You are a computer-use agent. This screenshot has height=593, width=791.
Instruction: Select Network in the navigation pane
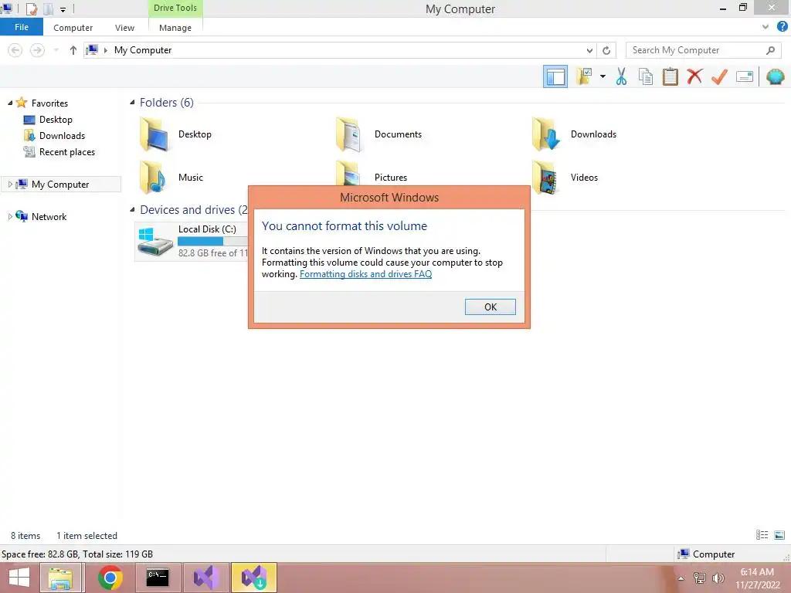point(49,217)
